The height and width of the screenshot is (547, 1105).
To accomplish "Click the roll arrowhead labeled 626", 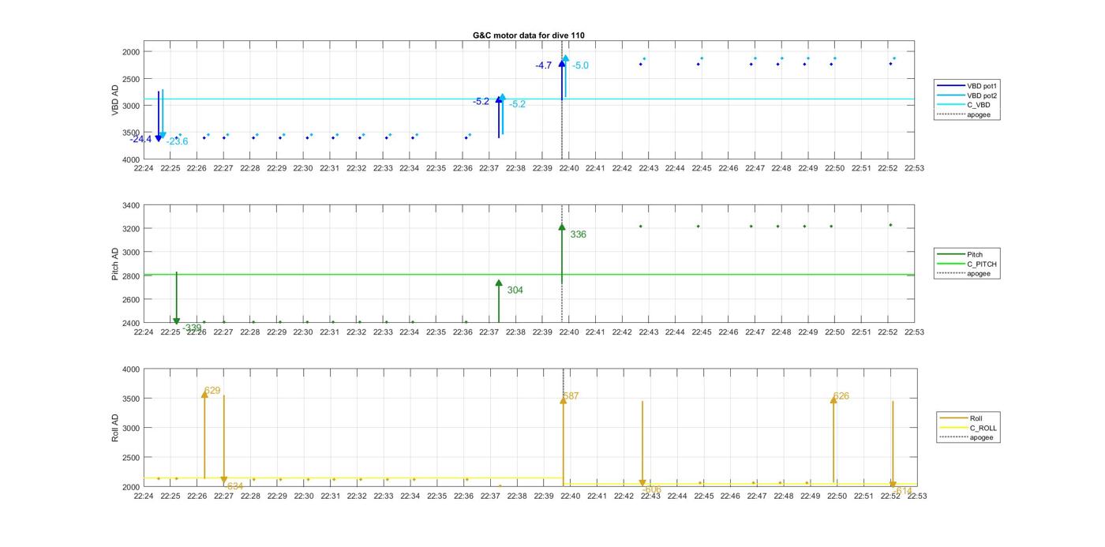I will (833, 400).
